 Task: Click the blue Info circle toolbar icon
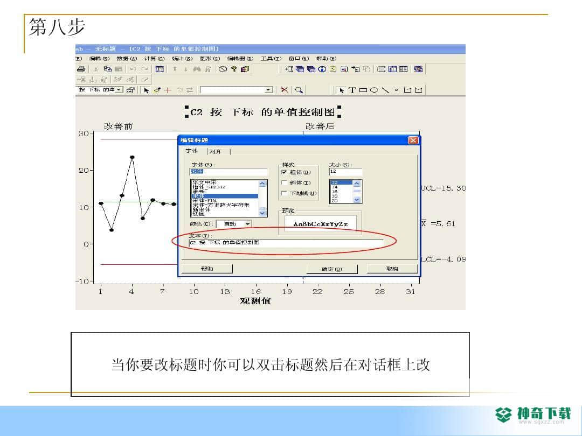pyautogui.click(x=322, y=69)
